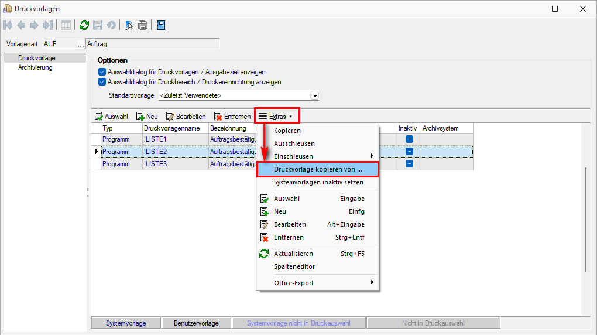597x335 pixels.
Task: Open Vorlagenart lookup ellipsis button
Action: [80, 44]
